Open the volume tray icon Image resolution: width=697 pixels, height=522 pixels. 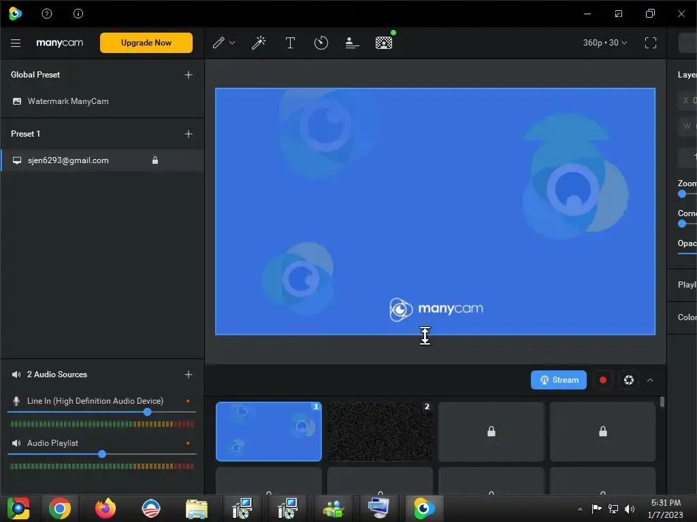click(x=630, y=509)
